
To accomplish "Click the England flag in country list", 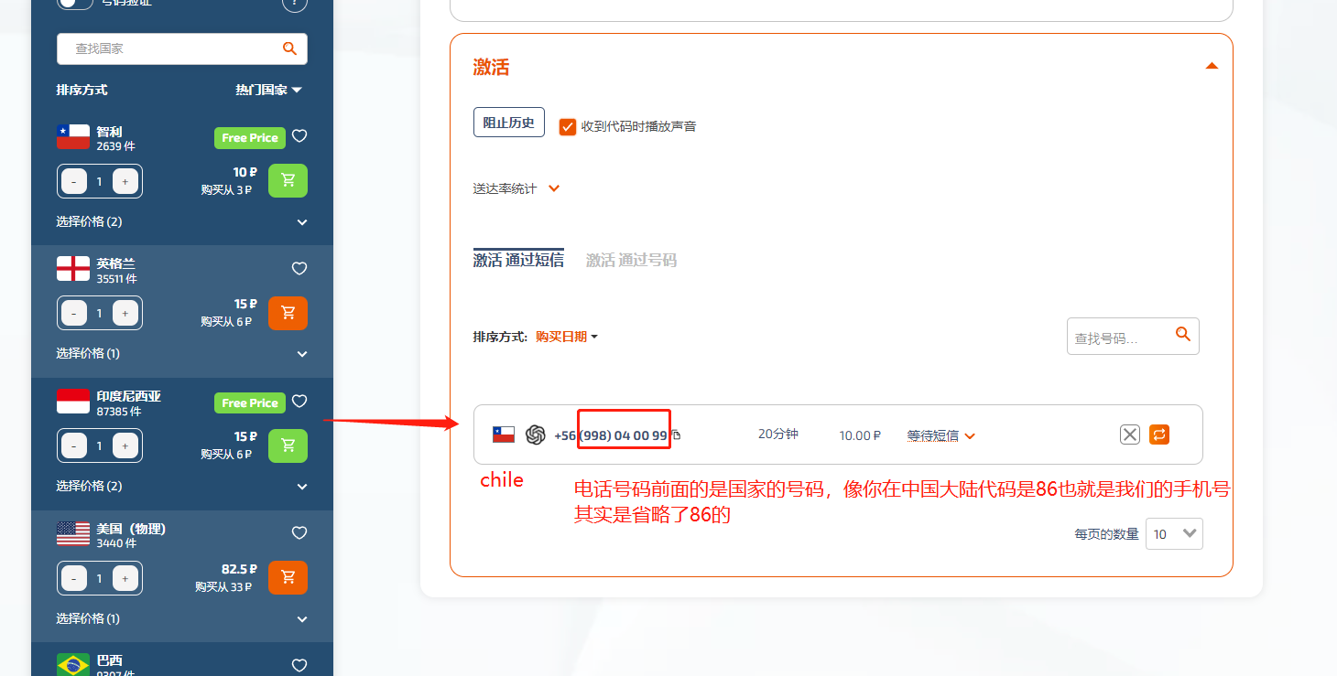I will (x=73, y=269).
